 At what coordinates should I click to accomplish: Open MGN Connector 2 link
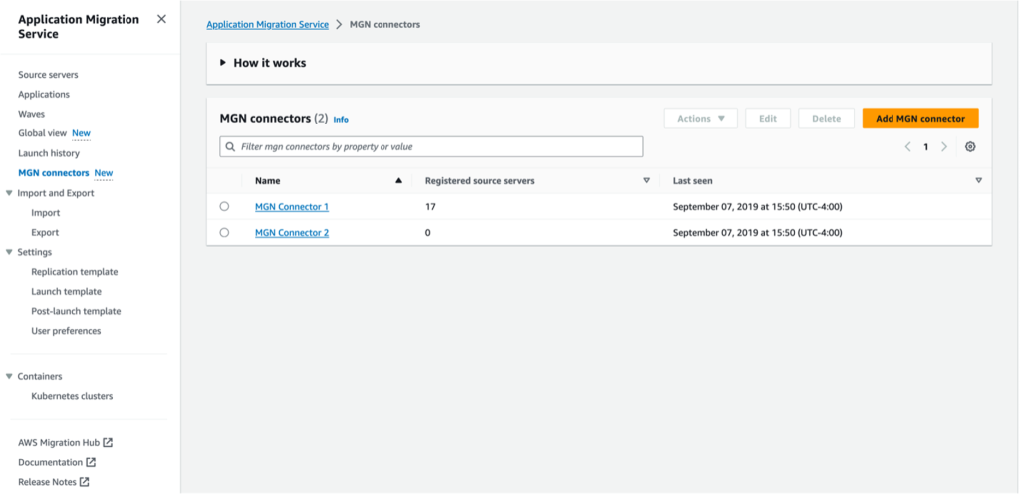tap(292, 232)
